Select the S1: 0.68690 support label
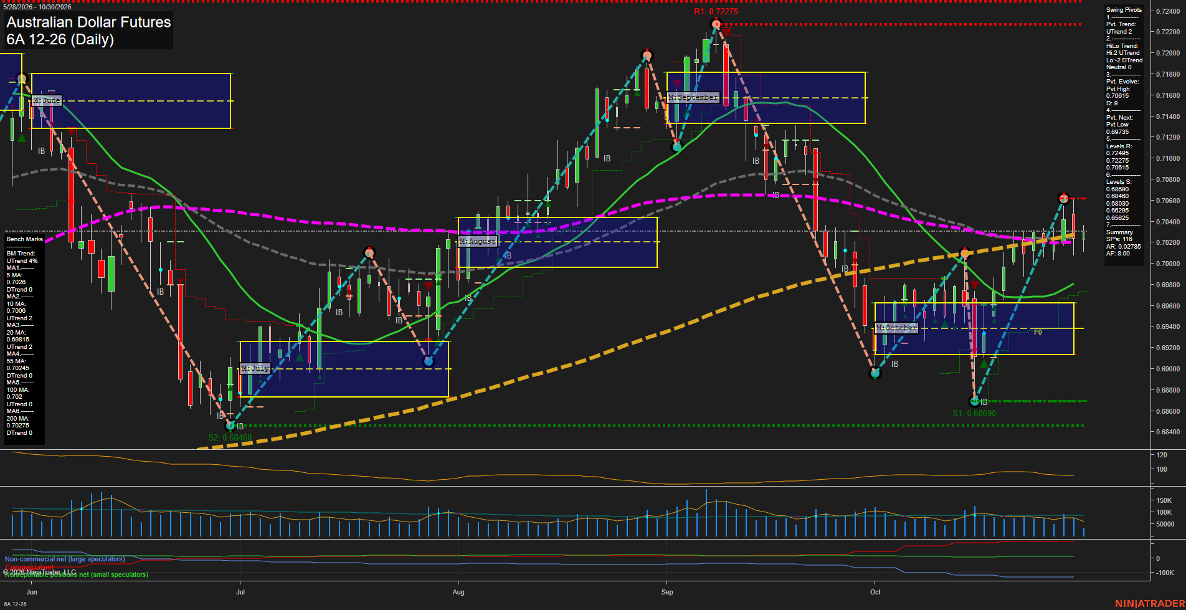1186x610 pixels. [x=974, y=413]
